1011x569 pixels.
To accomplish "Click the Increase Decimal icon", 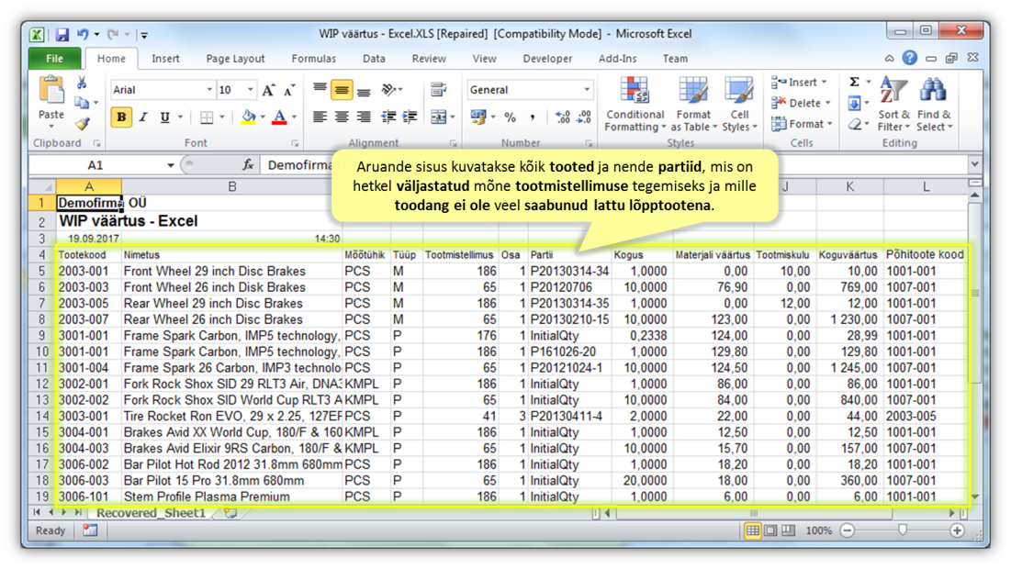I will coord(562,117).
